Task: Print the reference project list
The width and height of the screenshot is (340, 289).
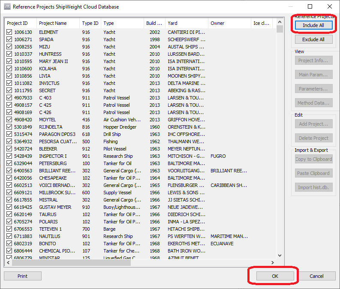Action: point(23,276)
